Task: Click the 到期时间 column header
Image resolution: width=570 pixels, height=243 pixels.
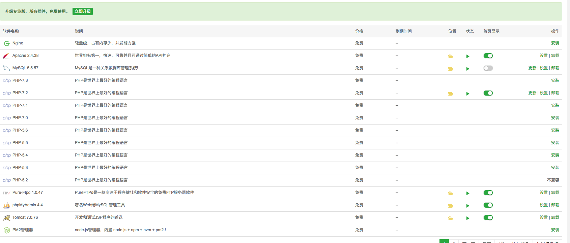Action: (404, 31)
